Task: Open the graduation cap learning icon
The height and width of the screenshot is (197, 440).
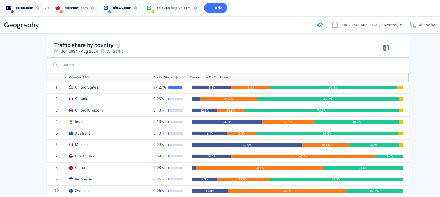Action: 320,25
